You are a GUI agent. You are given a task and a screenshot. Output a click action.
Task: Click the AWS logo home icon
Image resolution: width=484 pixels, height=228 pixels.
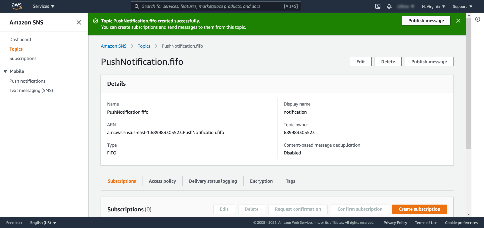[x=17, y=6]
